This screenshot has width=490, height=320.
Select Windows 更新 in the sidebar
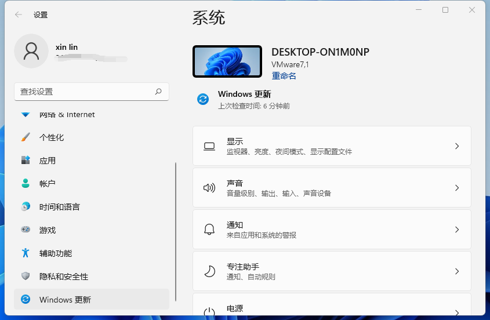65,300
